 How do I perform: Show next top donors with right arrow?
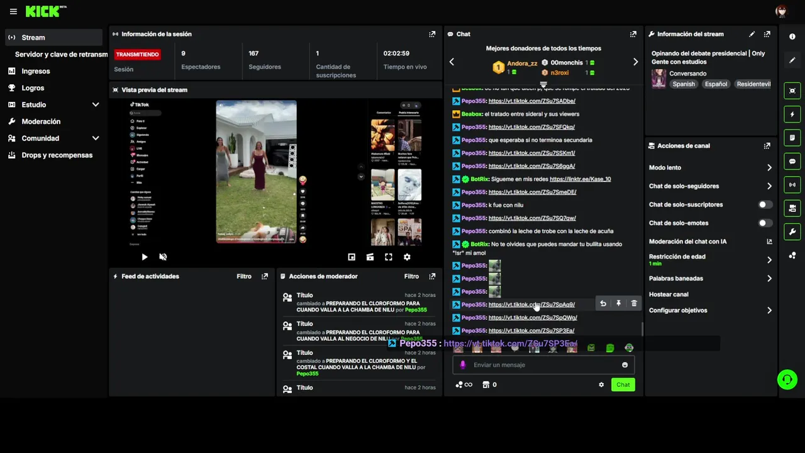pyautogui.click(x=635, y=62)
